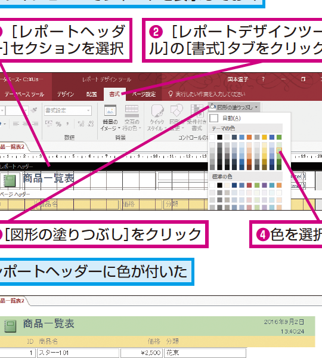Pick purple in the standard colors row

click(264, 185)
